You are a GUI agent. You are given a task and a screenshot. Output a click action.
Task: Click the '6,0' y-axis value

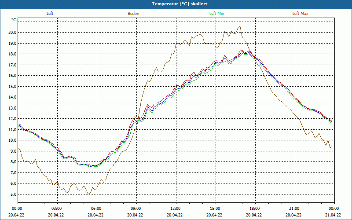tap(13, 183)
